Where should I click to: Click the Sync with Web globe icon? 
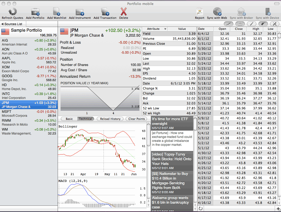[217, 12]
